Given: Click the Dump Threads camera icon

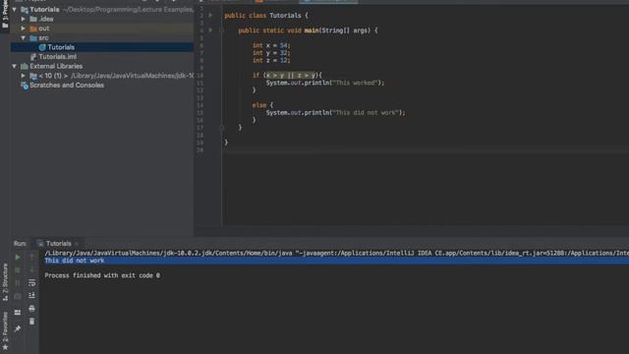Looking at the screenshot, I should pos(18,296).
